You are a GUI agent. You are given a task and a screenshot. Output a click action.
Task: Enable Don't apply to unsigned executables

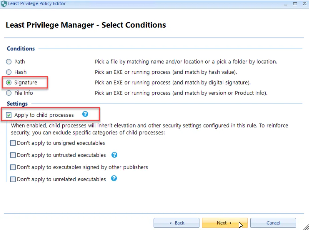[12, 143]
